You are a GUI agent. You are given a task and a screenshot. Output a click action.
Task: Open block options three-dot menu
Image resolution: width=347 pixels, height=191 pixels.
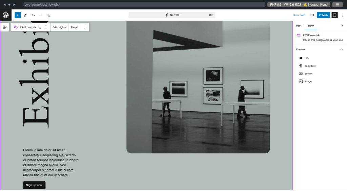[85, 27]
